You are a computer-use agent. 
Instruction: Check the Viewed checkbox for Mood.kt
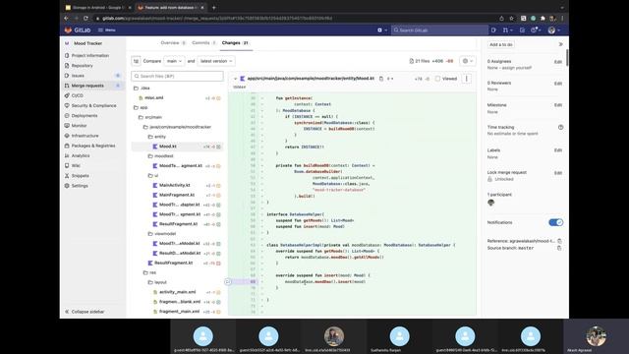click(x=437, y=79)
